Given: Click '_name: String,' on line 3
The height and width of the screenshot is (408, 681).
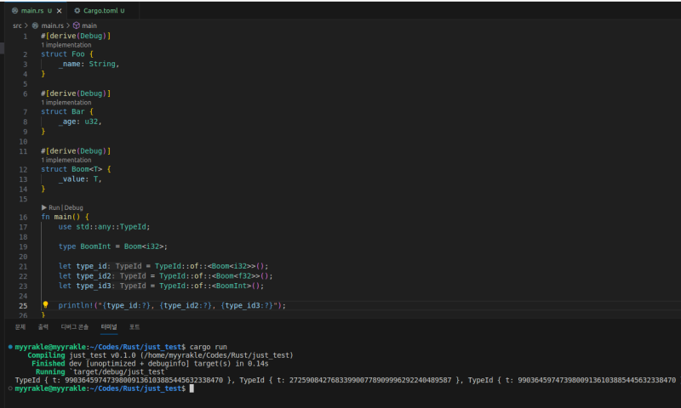Looking at the screenshot, I should click(x=89, y=64).
